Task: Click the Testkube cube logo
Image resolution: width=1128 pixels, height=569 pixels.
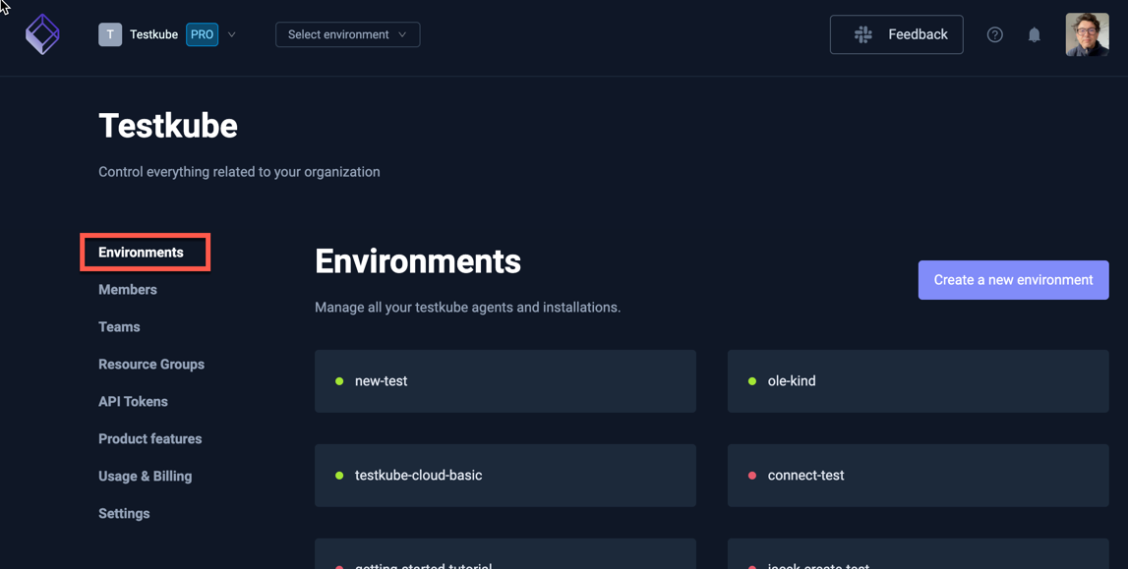Action: 42,33
